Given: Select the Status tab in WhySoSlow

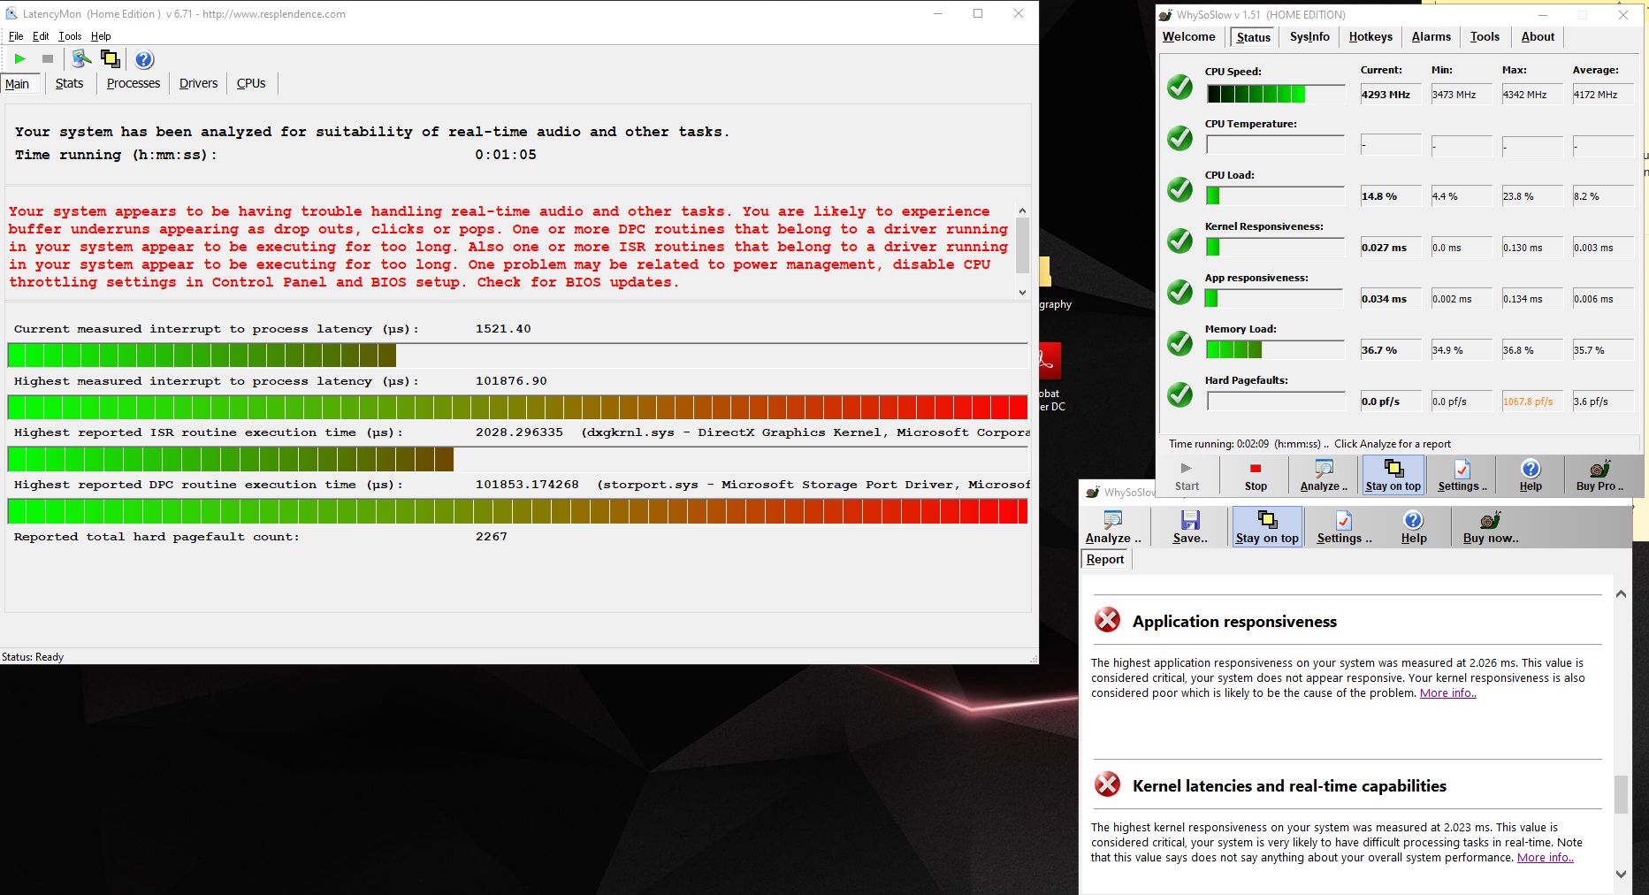Looking at the screenshot, I should click(x=1253, y=37).
